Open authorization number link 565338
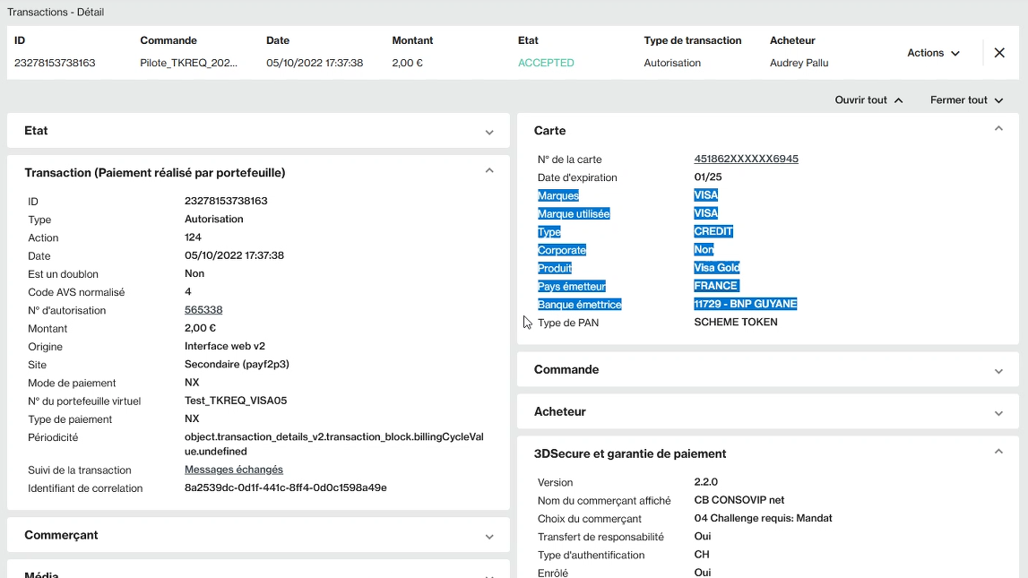 tap(203, 310)
